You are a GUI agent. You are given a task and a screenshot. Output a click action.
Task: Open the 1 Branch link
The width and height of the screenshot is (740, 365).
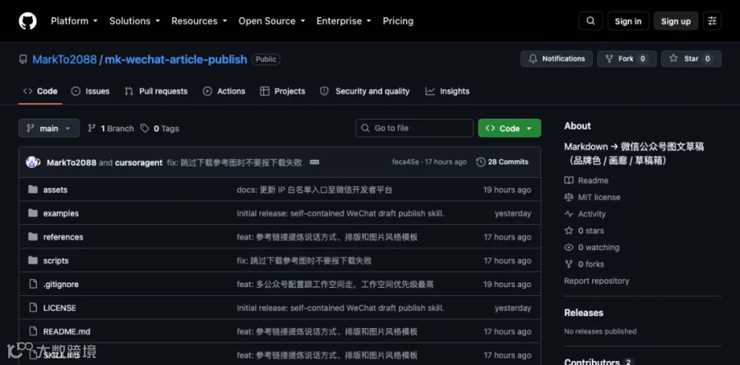coord(111,129)
